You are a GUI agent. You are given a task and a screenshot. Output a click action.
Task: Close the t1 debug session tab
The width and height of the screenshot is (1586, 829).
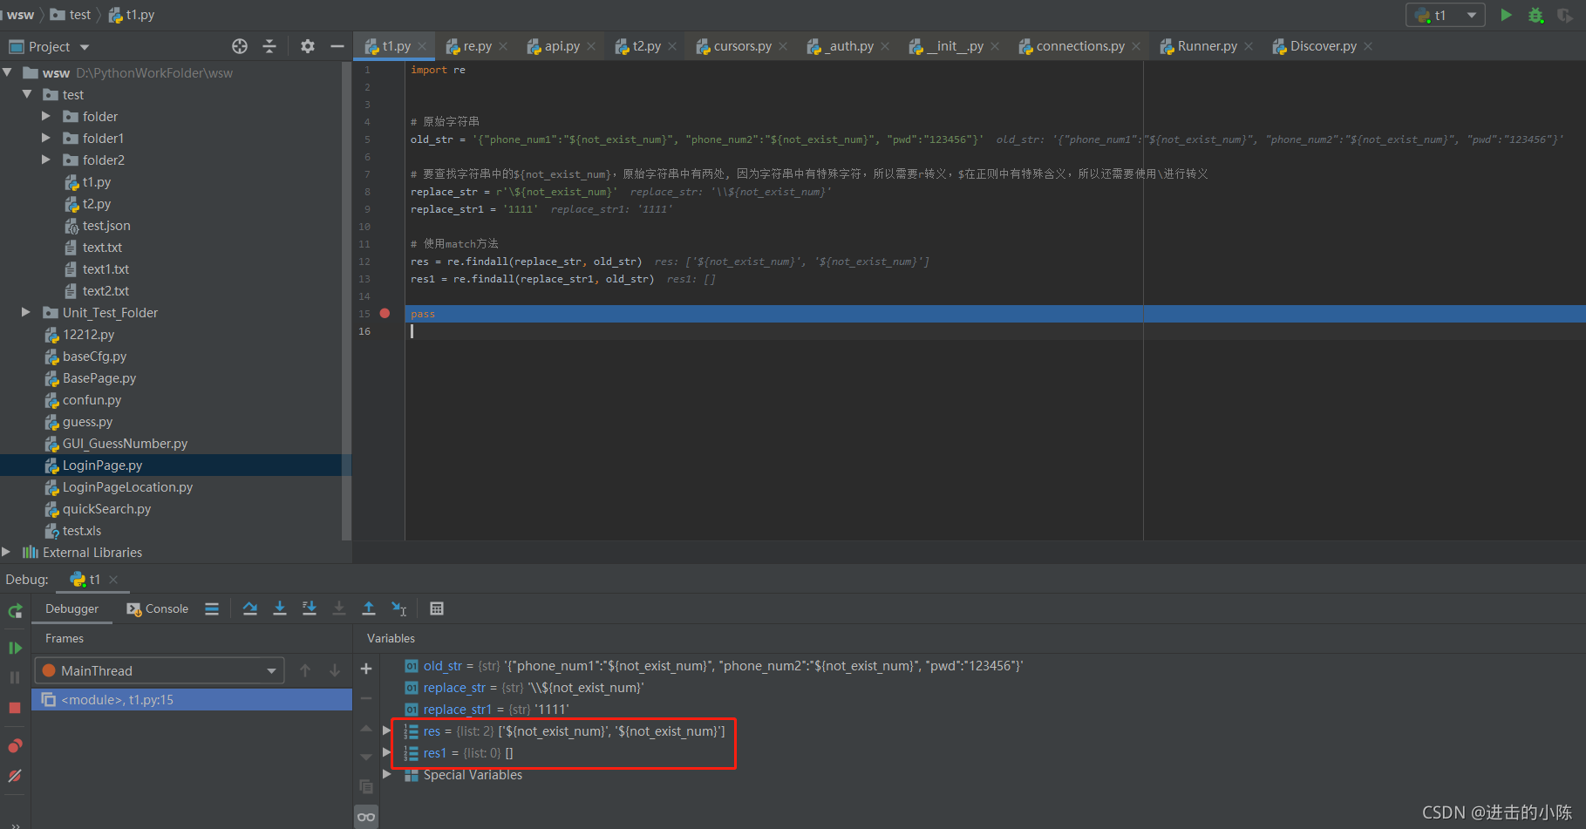click(113, 579)
